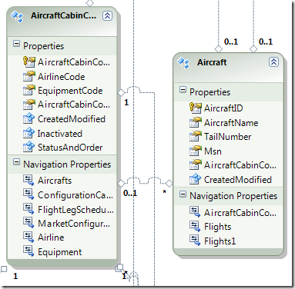The height and width of the screenshot is (289, 295).
Task: Select the Aircrafts navigation property
Action: coord(55,181)
